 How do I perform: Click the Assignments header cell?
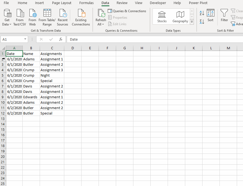click(x=52, y=54)
